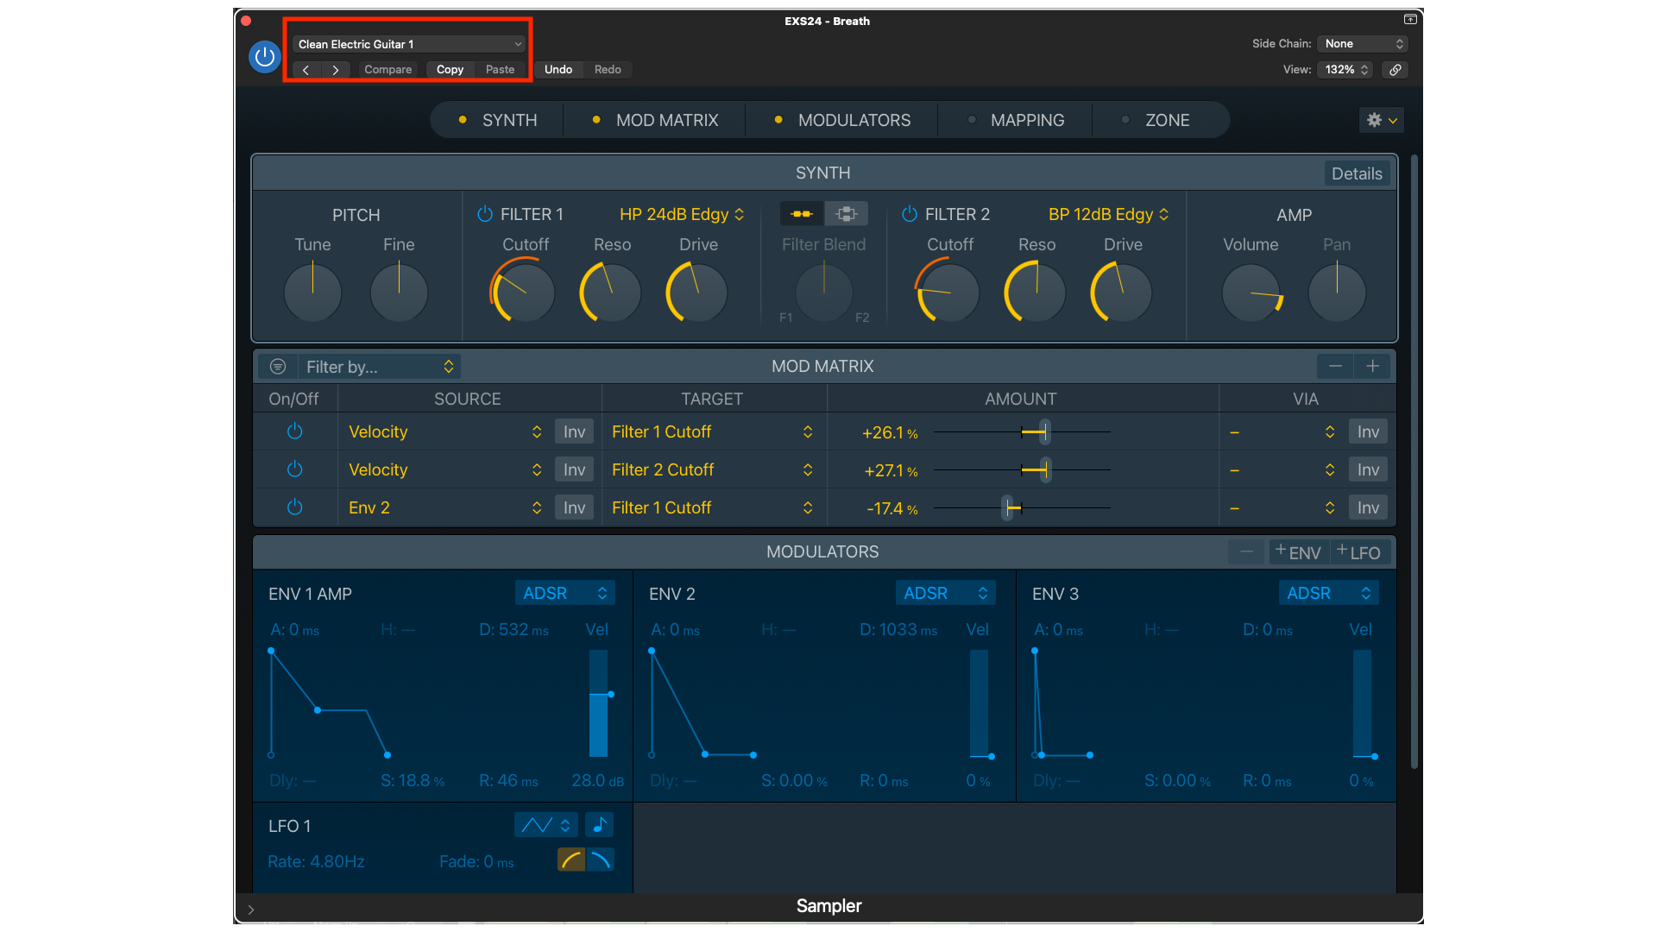
Task: Click the link icon next to View
Action: tap(1395, 70)
